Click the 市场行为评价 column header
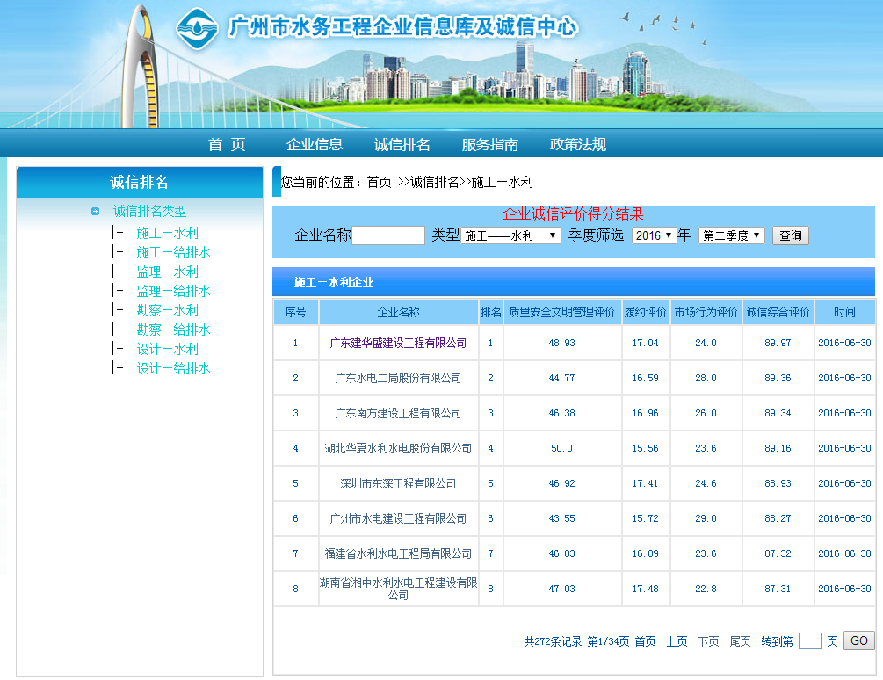Screen dimensions: 883x680 [x=706, y=312]
